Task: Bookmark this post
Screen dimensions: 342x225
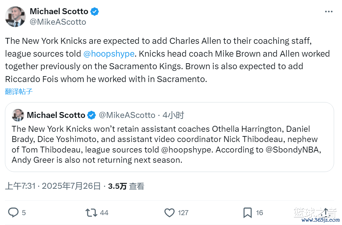Action: click(x=247, y=212)
